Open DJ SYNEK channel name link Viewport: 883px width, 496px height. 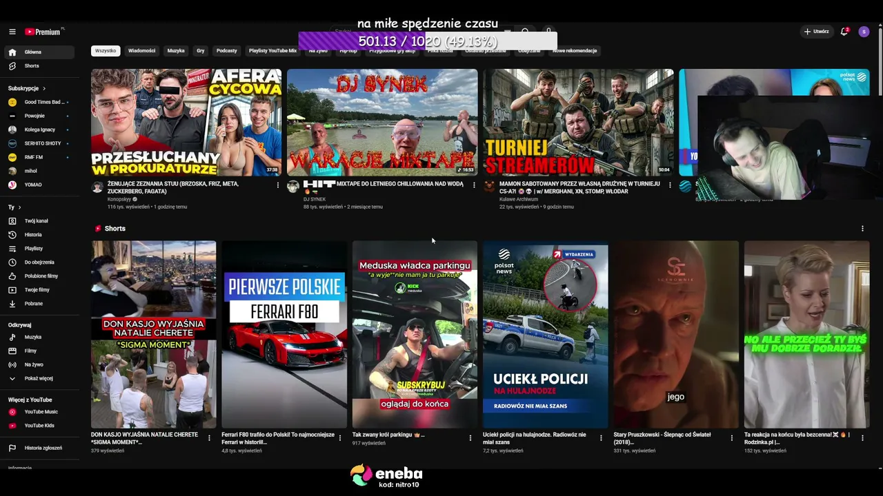coord(315,200)
